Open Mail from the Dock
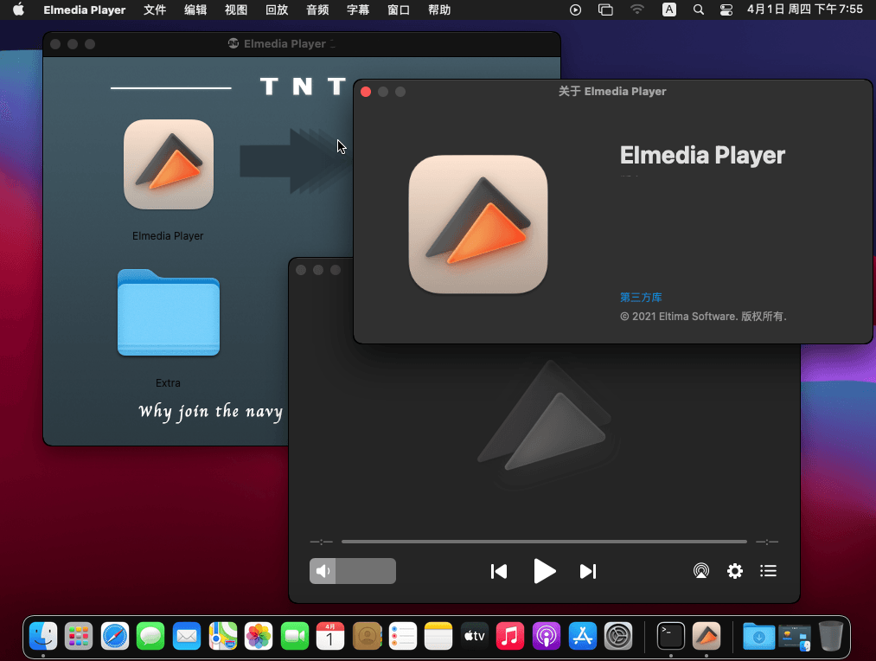The width and height of the screenshot is (876, 661). click(187, 636)
